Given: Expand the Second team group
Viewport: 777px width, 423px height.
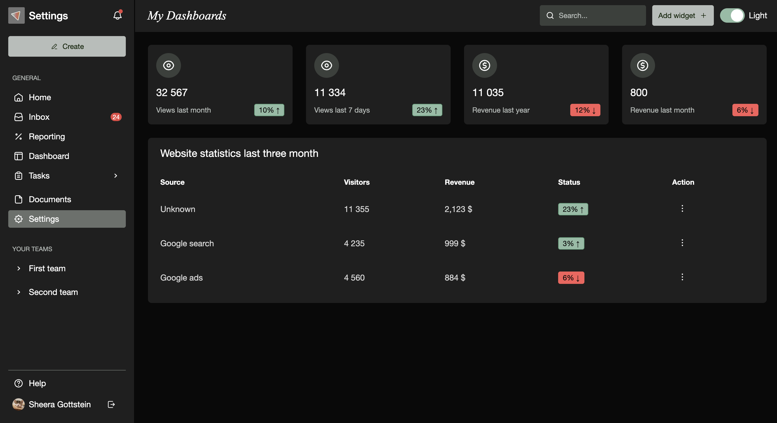Looking at the screenshot, I should coord(19,292).
